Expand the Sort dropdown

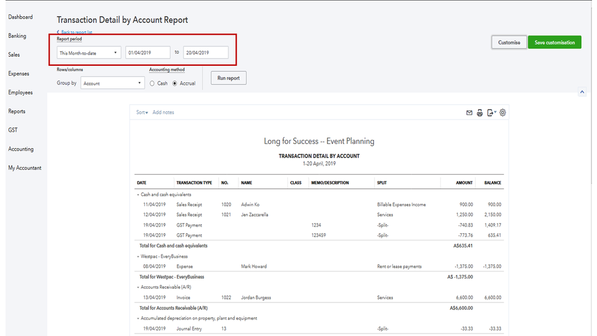(141, 112)
